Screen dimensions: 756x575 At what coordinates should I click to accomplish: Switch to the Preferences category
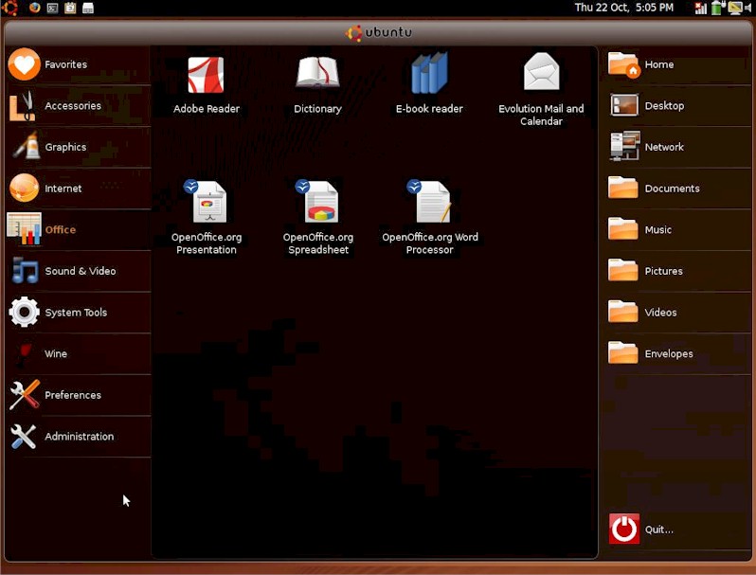79,395
